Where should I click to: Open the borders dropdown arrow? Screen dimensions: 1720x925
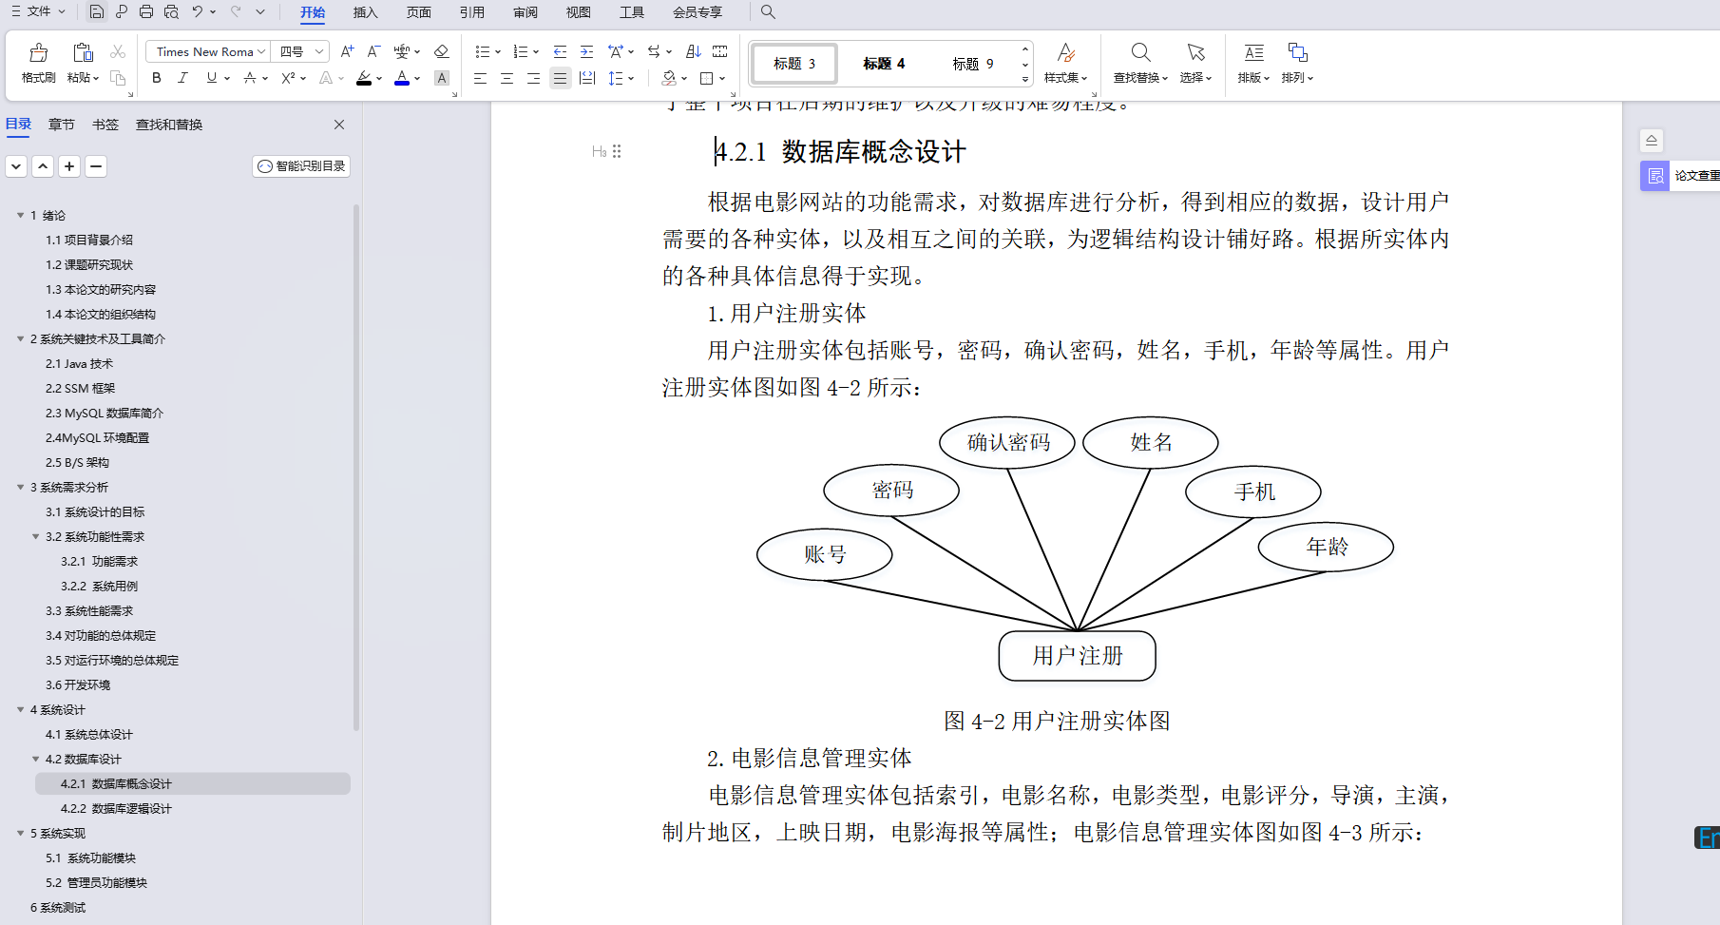723,79
